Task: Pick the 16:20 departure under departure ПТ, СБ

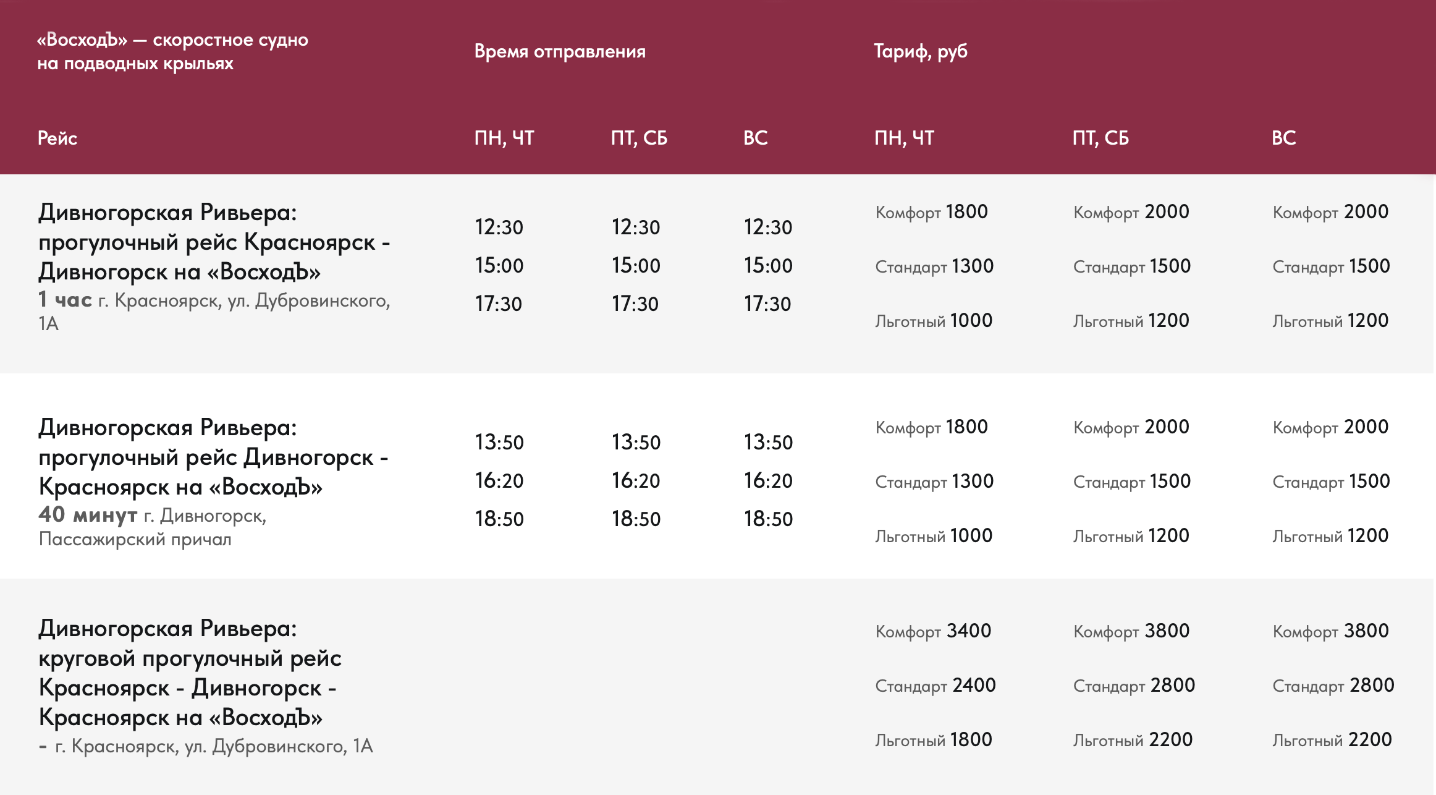Action: [636, 481]
